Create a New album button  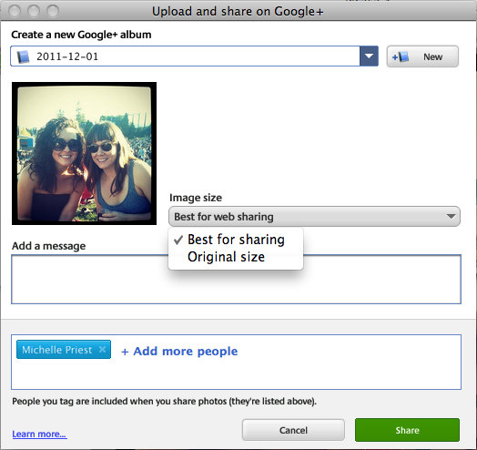point(422,56)
